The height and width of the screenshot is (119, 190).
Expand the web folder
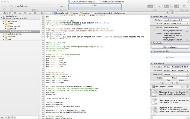click(4, 39)
